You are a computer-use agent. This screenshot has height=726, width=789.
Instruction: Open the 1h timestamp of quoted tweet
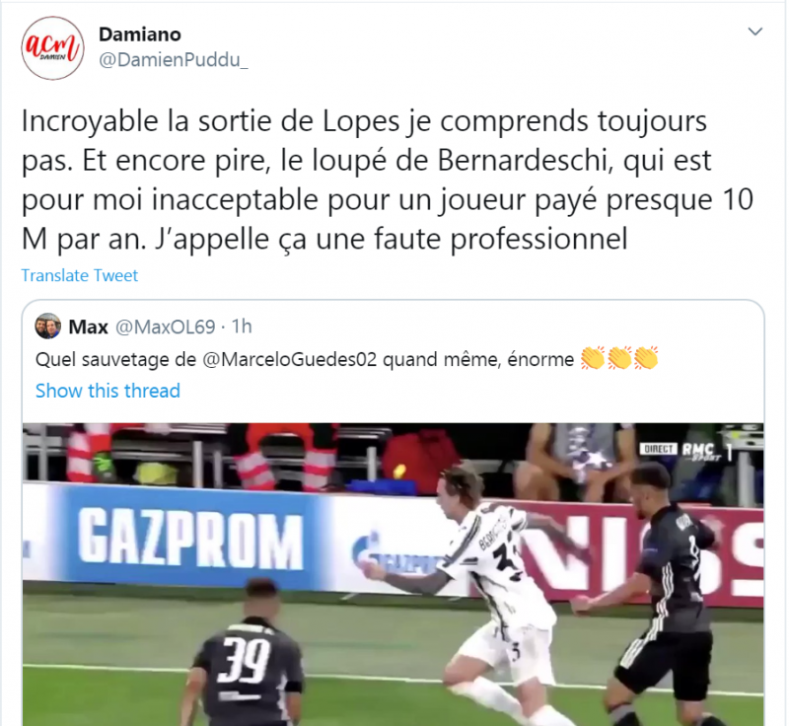pyautogui.click(x=242, y=327)
